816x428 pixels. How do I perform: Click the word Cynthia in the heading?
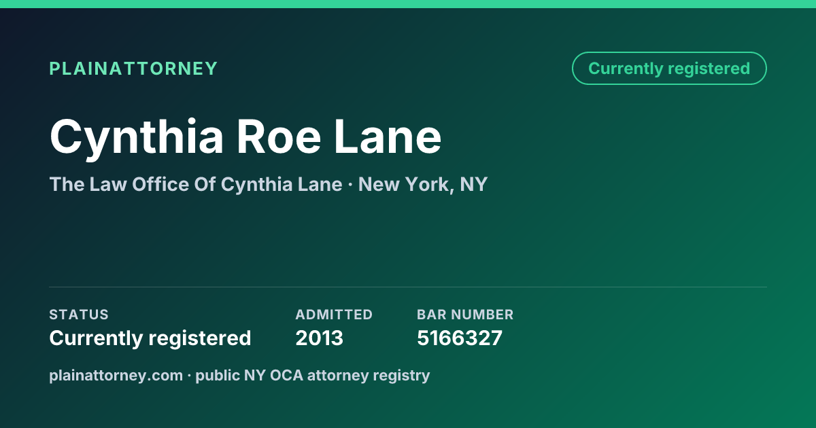(137, 137)
